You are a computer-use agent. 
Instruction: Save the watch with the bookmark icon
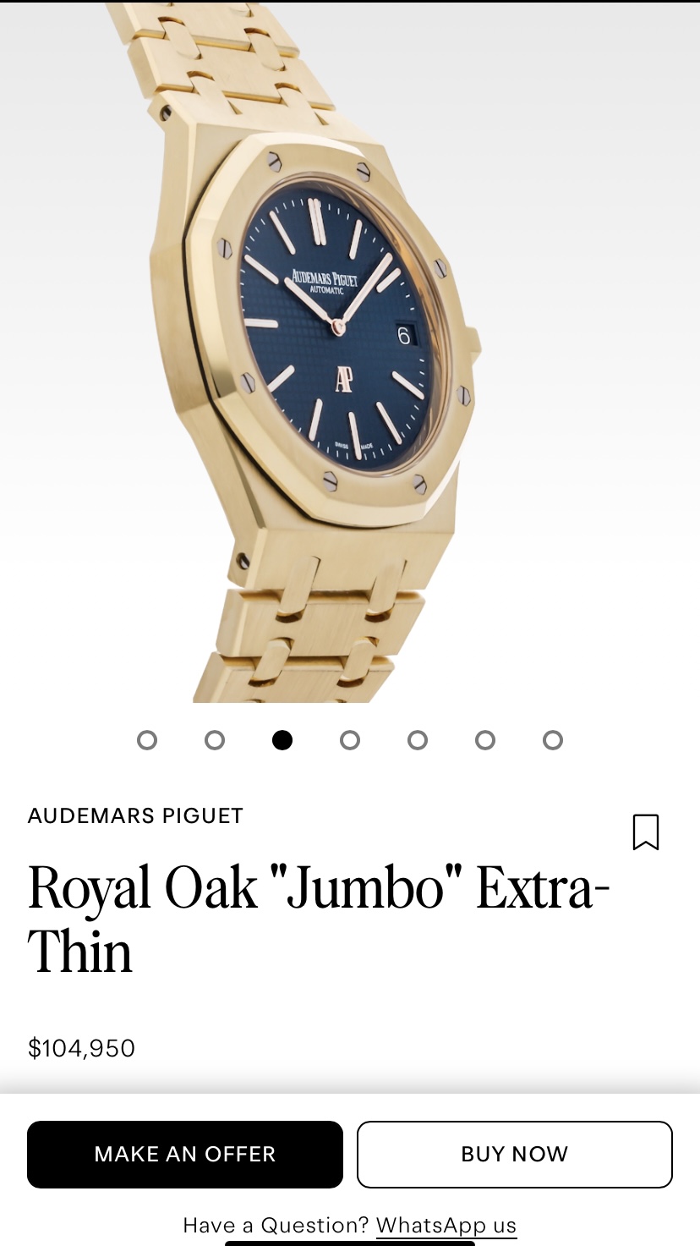pyautogui.click(x=646, y=832)
